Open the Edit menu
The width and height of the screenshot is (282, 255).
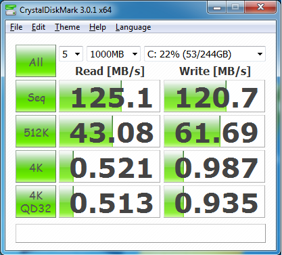(39, 27)
